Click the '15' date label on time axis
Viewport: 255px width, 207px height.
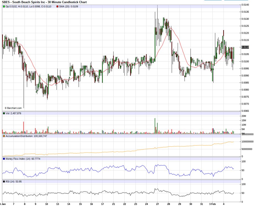[x=80, y=204]
